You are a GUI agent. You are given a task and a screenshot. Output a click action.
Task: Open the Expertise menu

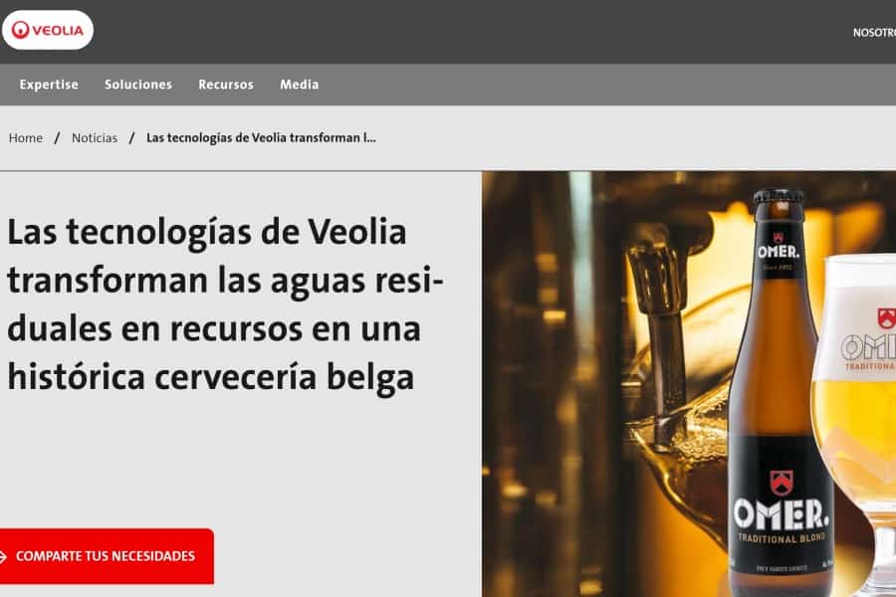tap(49, 85)
